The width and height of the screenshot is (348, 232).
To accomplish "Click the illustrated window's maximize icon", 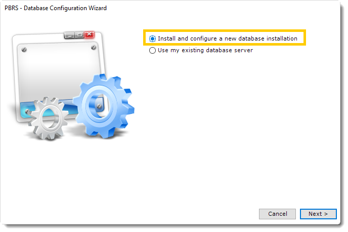I will 79,35.
